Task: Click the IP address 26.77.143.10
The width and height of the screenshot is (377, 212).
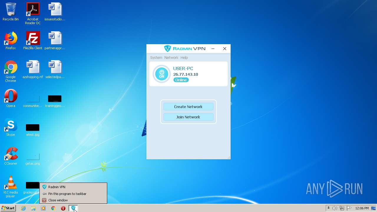Action: pyautogui.click(x=186, y=74)
